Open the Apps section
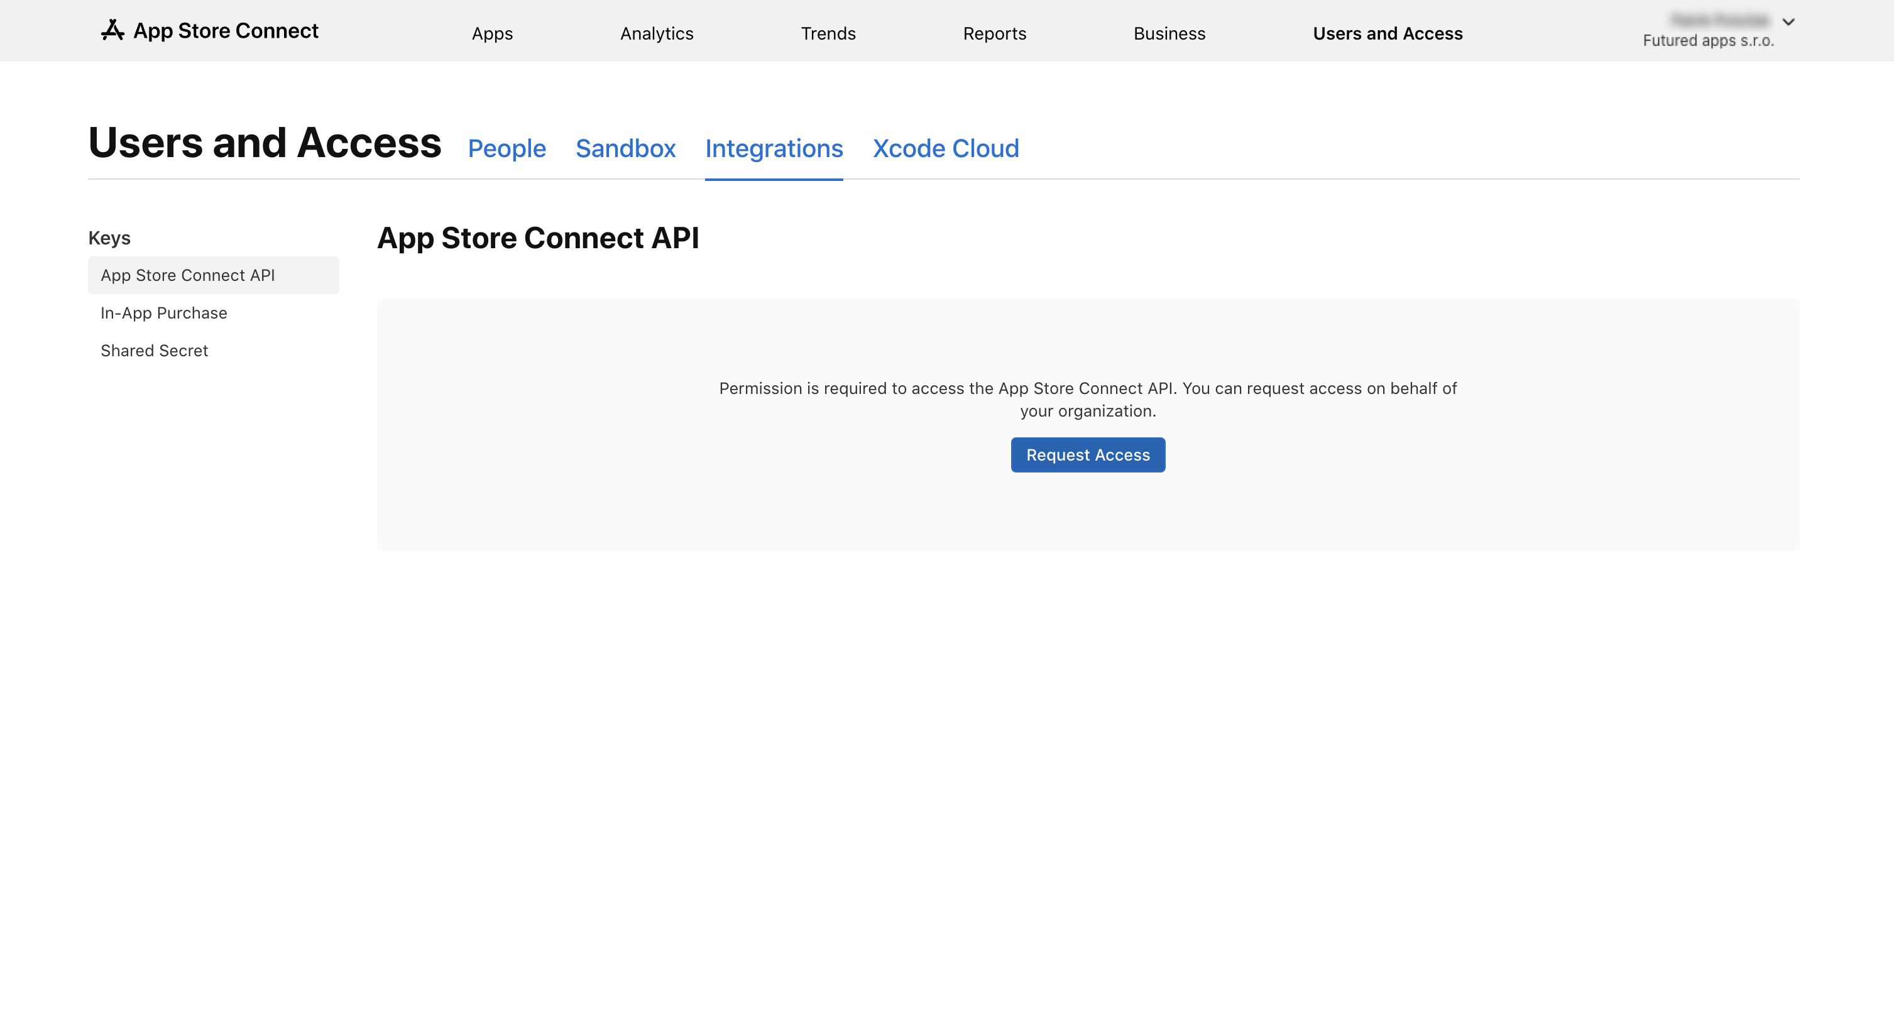Screen dimensions: 1894x1033 pyautogui.click(x=492, y=33)
